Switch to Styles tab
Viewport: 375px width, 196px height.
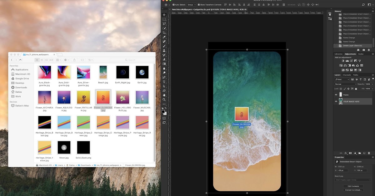click(x=361, y=54)
